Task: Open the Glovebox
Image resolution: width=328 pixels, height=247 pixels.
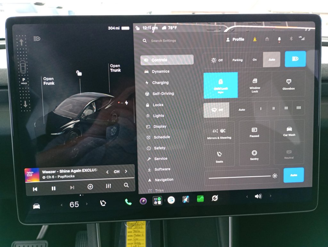Action: pos(289,84)
